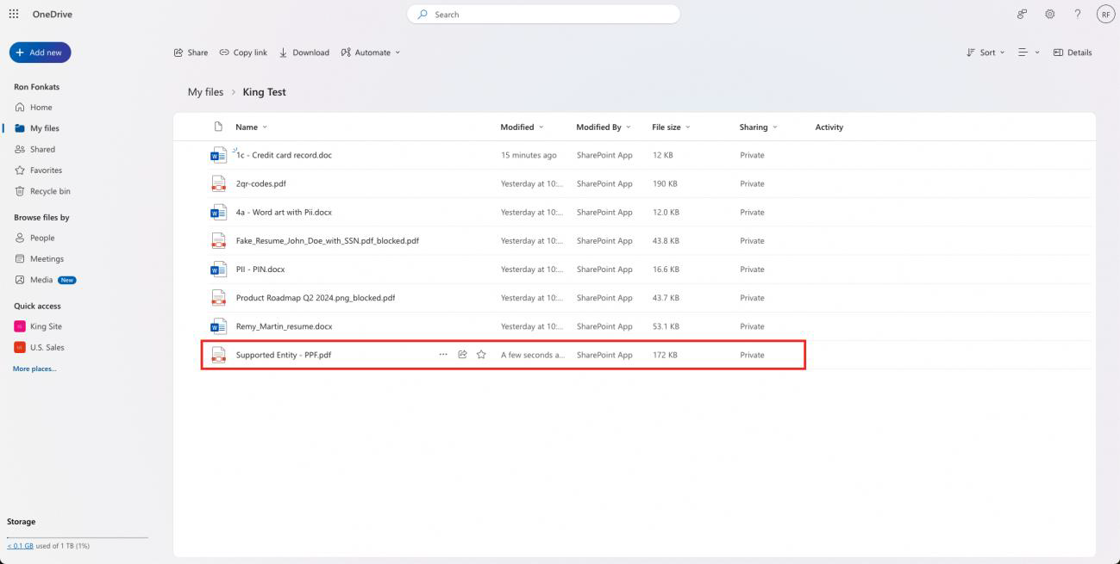
Task: Open the File size column header menu
Action: point(671,127)
